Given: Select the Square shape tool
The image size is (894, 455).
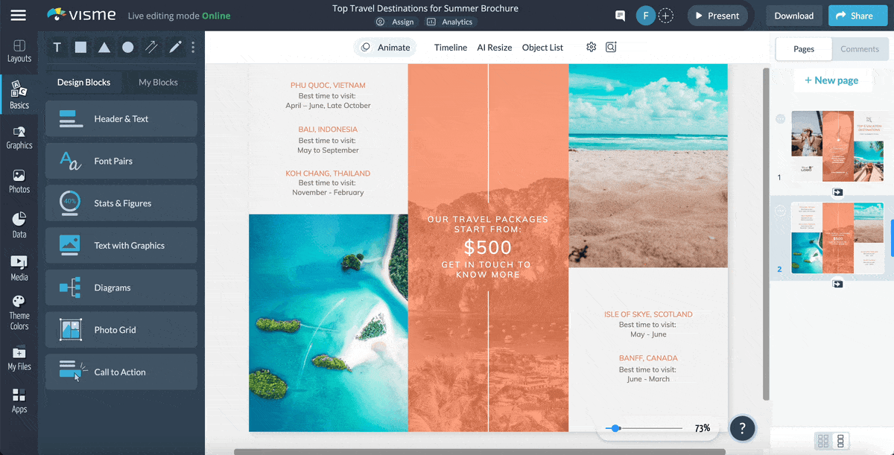Looking at the screenshot, I should click(79, 47).
